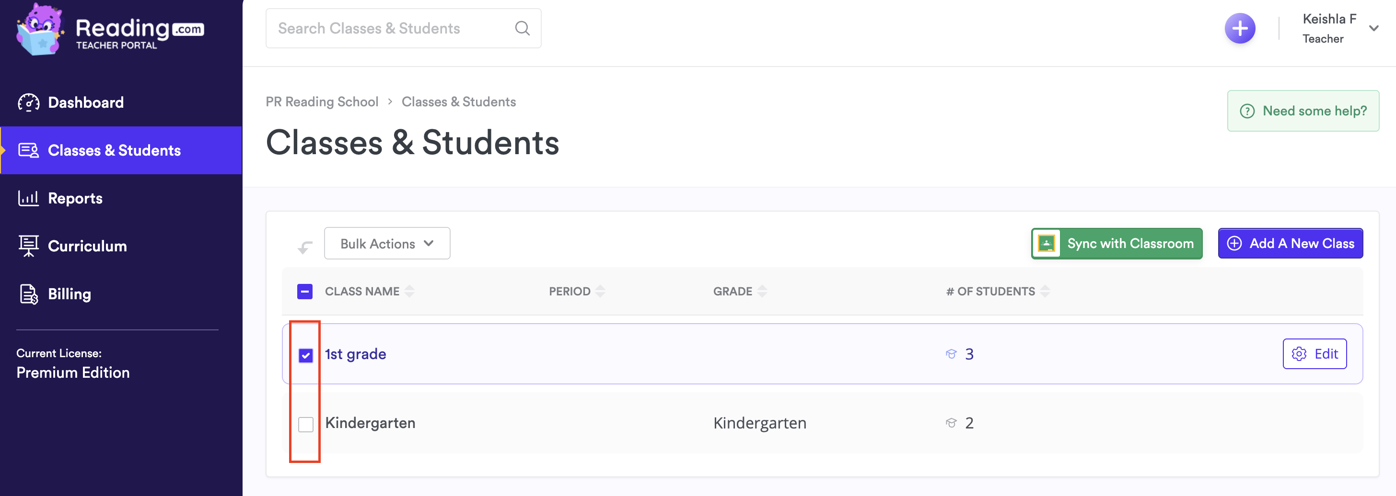Click Add A New Class button
This screenshot has height=496, width=1396.
[x=1290, y=244]
